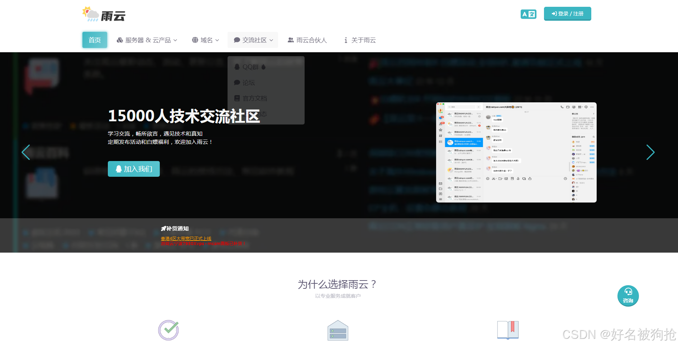Choose QQ群 in the dropdown list
The width and height of the screenshot is (678, 346).
(x=250, y=67)
